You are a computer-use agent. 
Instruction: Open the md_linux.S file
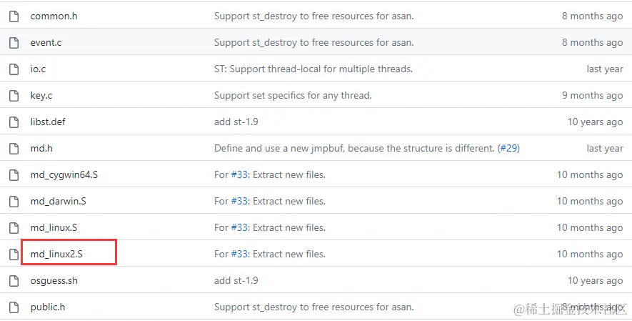pos(54,228)
